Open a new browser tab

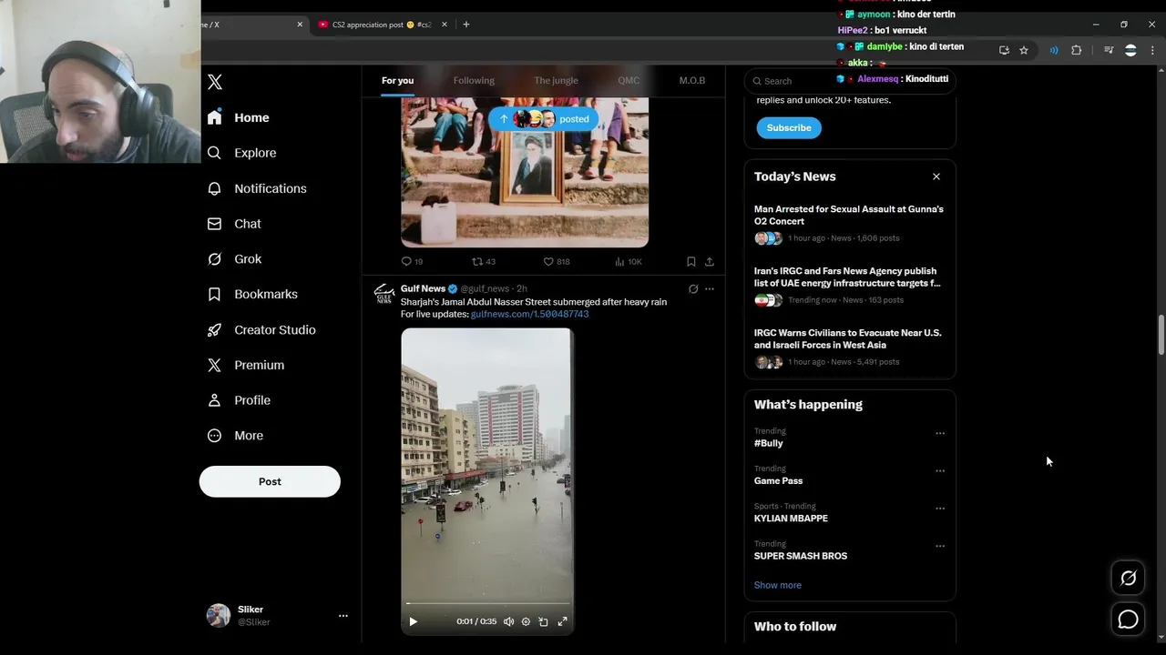click(x=466, y=25)
